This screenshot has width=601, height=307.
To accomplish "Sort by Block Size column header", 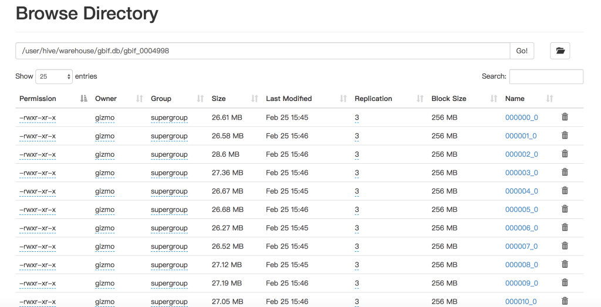I will [449, 99].
